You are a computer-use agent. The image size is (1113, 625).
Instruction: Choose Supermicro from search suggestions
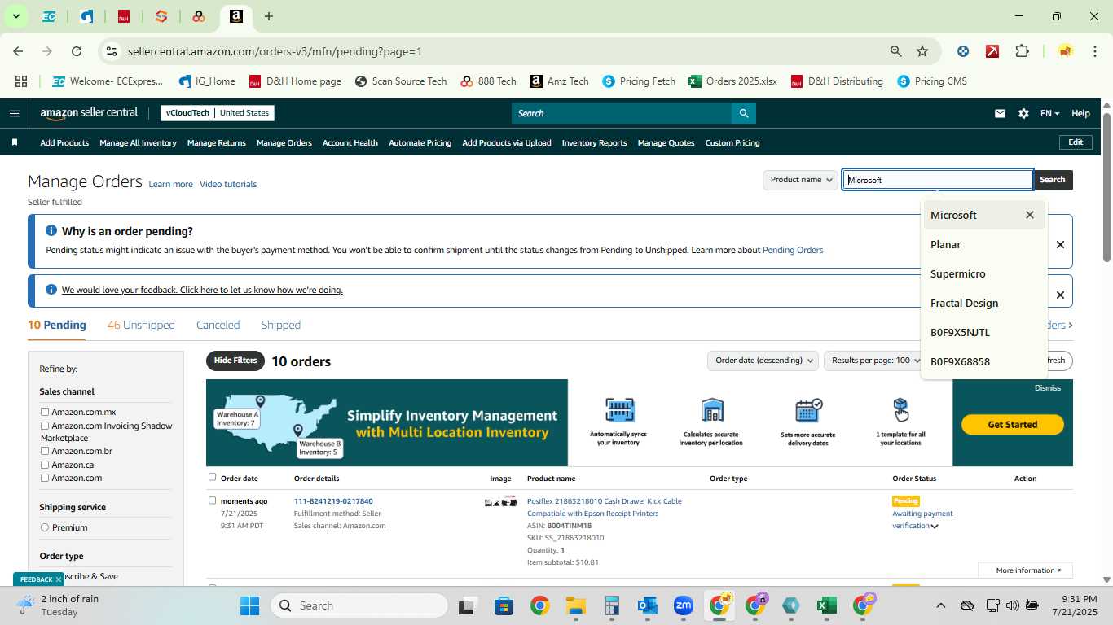pyautogui.click(x=983, y=273)
